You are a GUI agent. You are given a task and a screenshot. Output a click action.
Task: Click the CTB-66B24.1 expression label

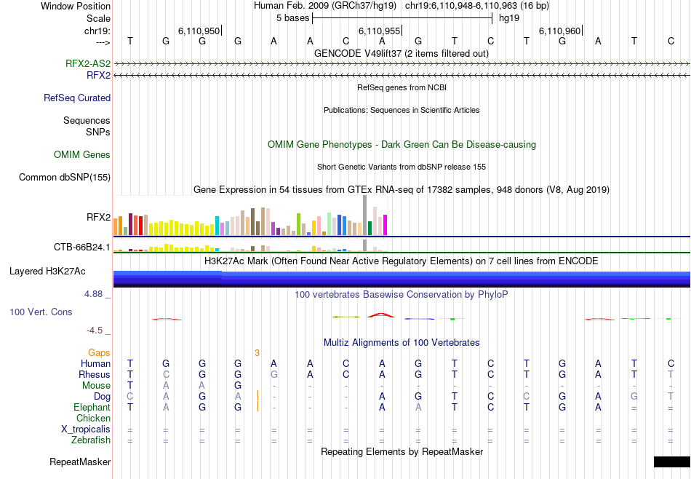coord(82,247)
